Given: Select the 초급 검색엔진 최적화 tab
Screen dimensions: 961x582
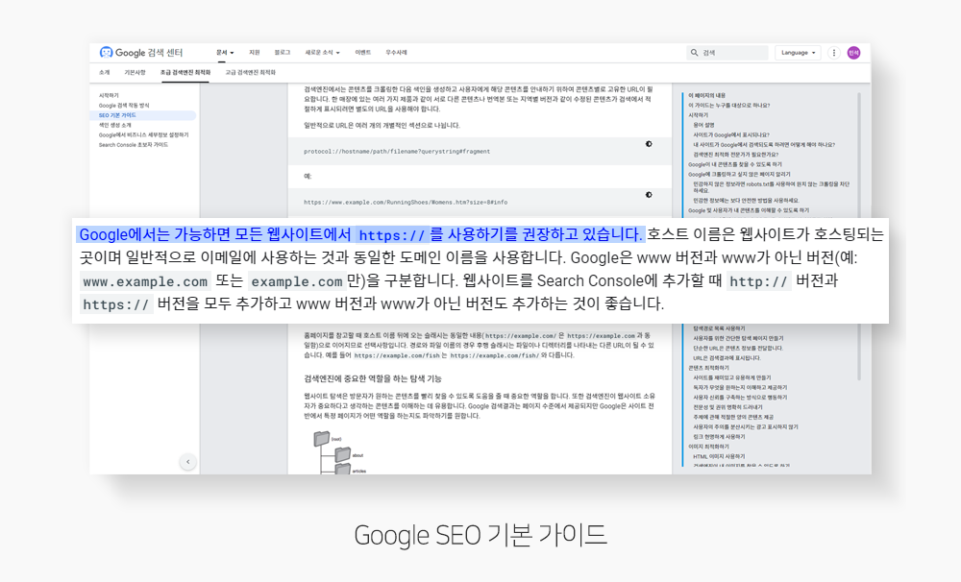Looking at the screenshot, I should [x=185, y=72].
